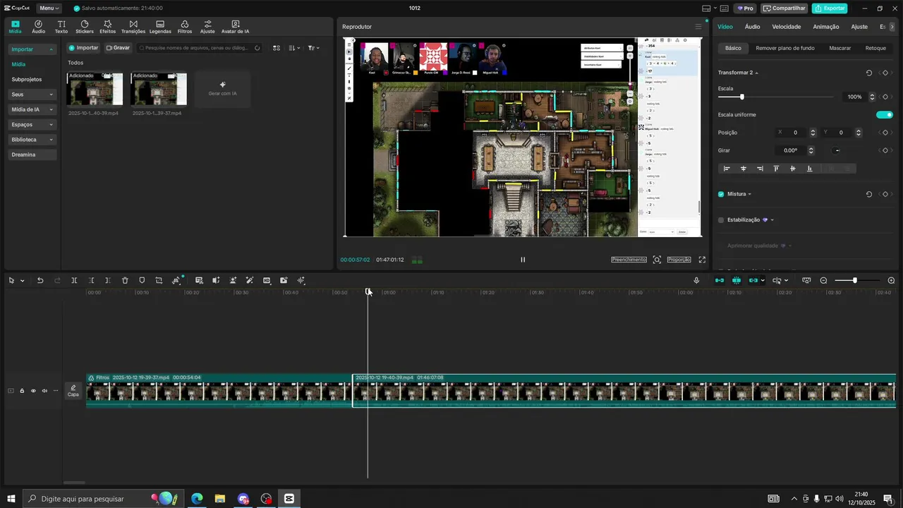Click the crop tool in timeline toolbar
Screen dimensions: 903x508
[159, 280]
